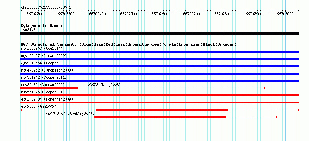Screen dimensions: 309x141
Task: Click the Cytogenetic Bands track title
Action: (41, 26)
